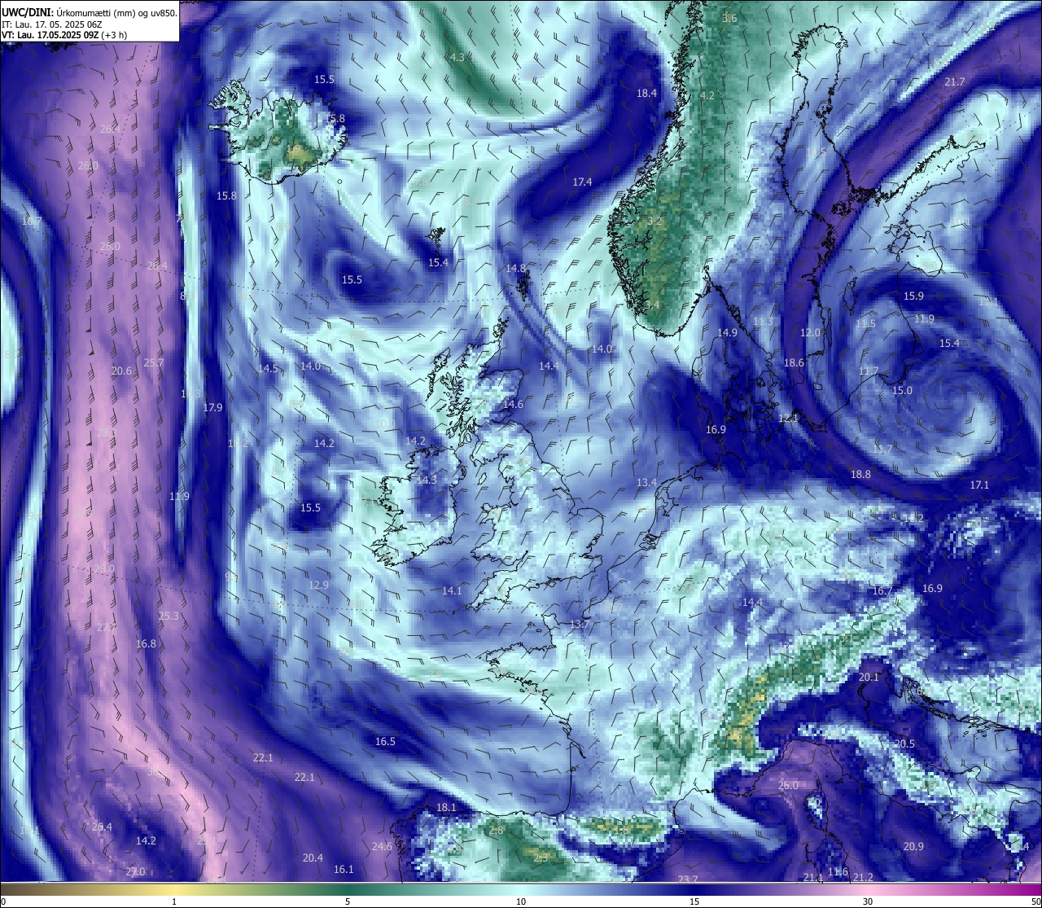Screen dimensions: 1042x908
Task: Click the 20.6 value label
Action: click(121, 371)
